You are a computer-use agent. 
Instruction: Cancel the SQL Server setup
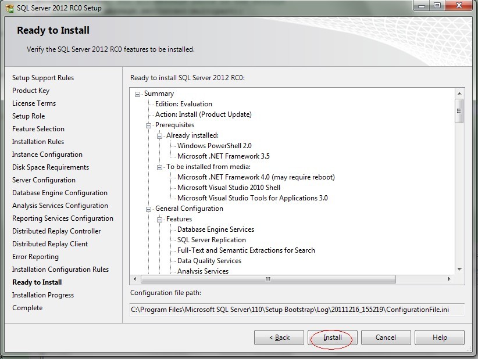386,338
